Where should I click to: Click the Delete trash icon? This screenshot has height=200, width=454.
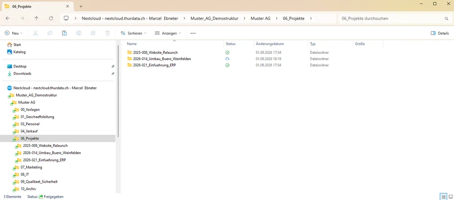click(107, 33)
